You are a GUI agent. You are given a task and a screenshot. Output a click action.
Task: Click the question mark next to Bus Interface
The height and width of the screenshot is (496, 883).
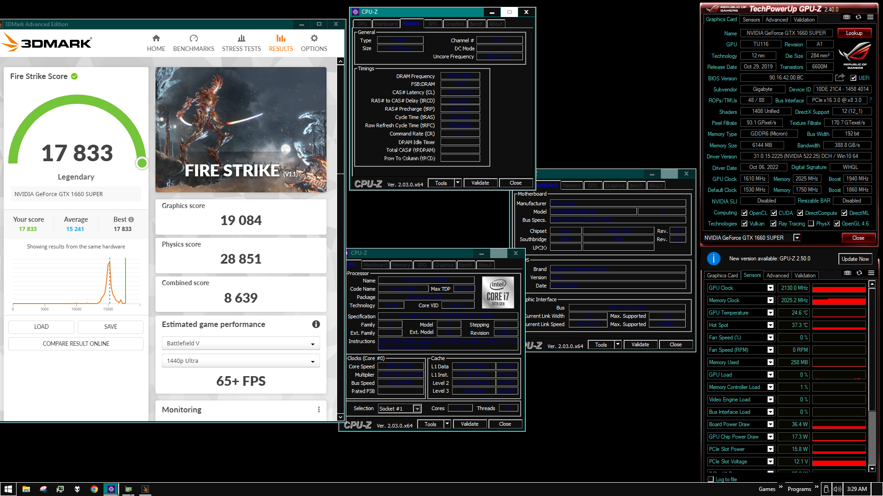tap(870, 100)
